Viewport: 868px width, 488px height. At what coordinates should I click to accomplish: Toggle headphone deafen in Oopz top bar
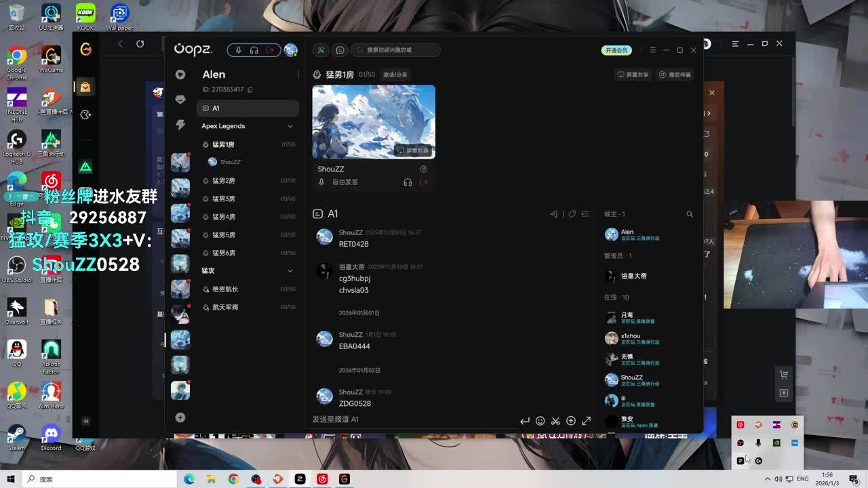(254, 50)
